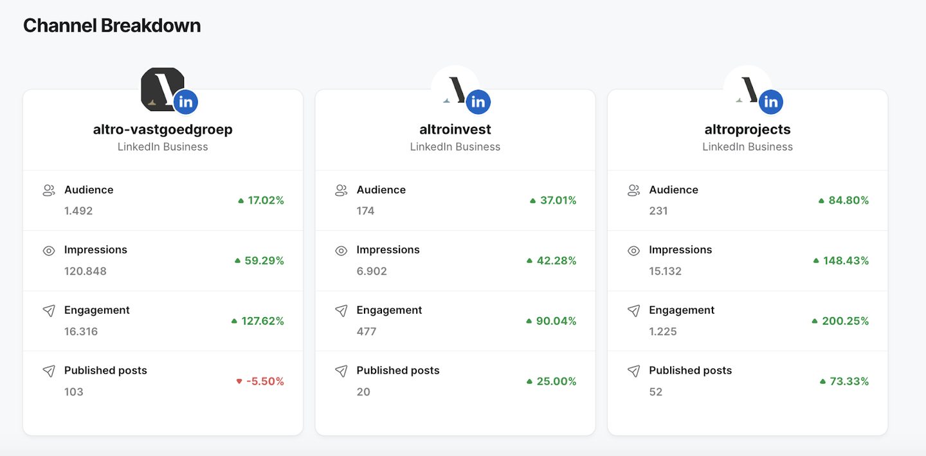Screen dimensions: 926x456
Task: Click the altro-vastgoedgroep profile logo
Action: coord(163,89)
